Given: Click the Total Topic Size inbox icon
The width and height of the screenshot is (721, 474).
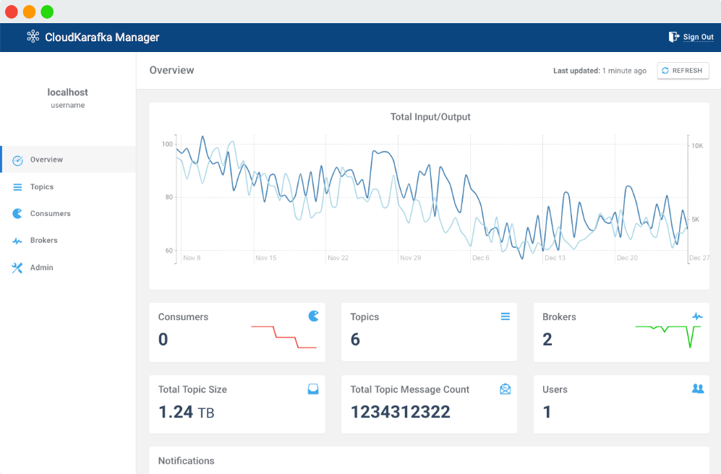Looking at the screenshot, I should pyautogui.click(x=313, y=389).
